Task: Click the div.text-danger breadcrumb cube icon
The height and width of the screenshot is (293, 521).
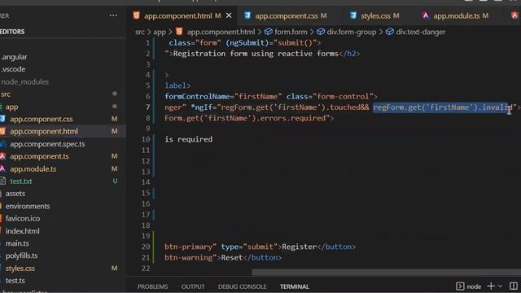Action: pyautogui.click(x=390, y=32)
